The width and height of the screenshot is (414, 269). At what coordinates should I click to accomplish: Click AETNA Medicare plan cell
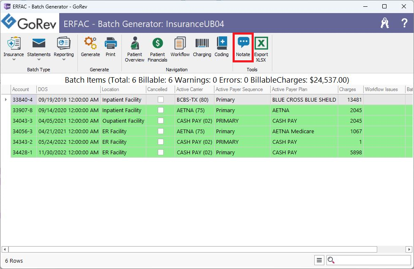(304, 131)
